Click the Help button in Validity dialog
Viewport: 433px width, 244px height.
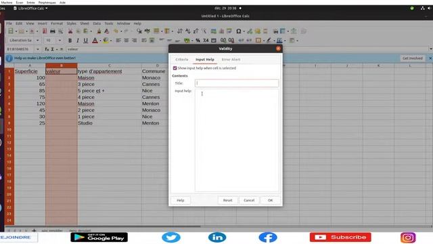point(181,201)
